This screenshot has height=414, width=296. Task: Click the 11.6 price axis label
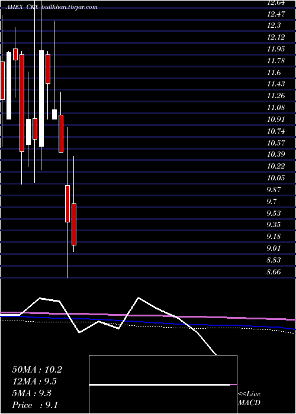pos(274,73)
